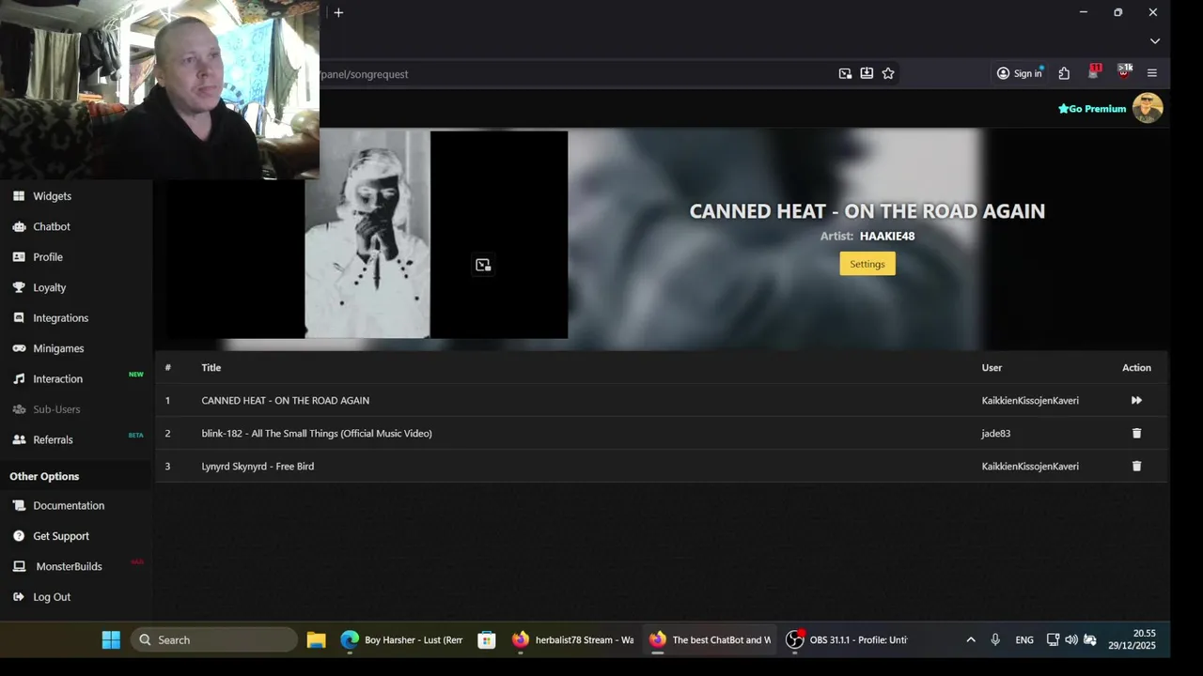Click ENG language indicator
The height and width of the screenshot is (676, 1203).
click(x=1024, y=639)
